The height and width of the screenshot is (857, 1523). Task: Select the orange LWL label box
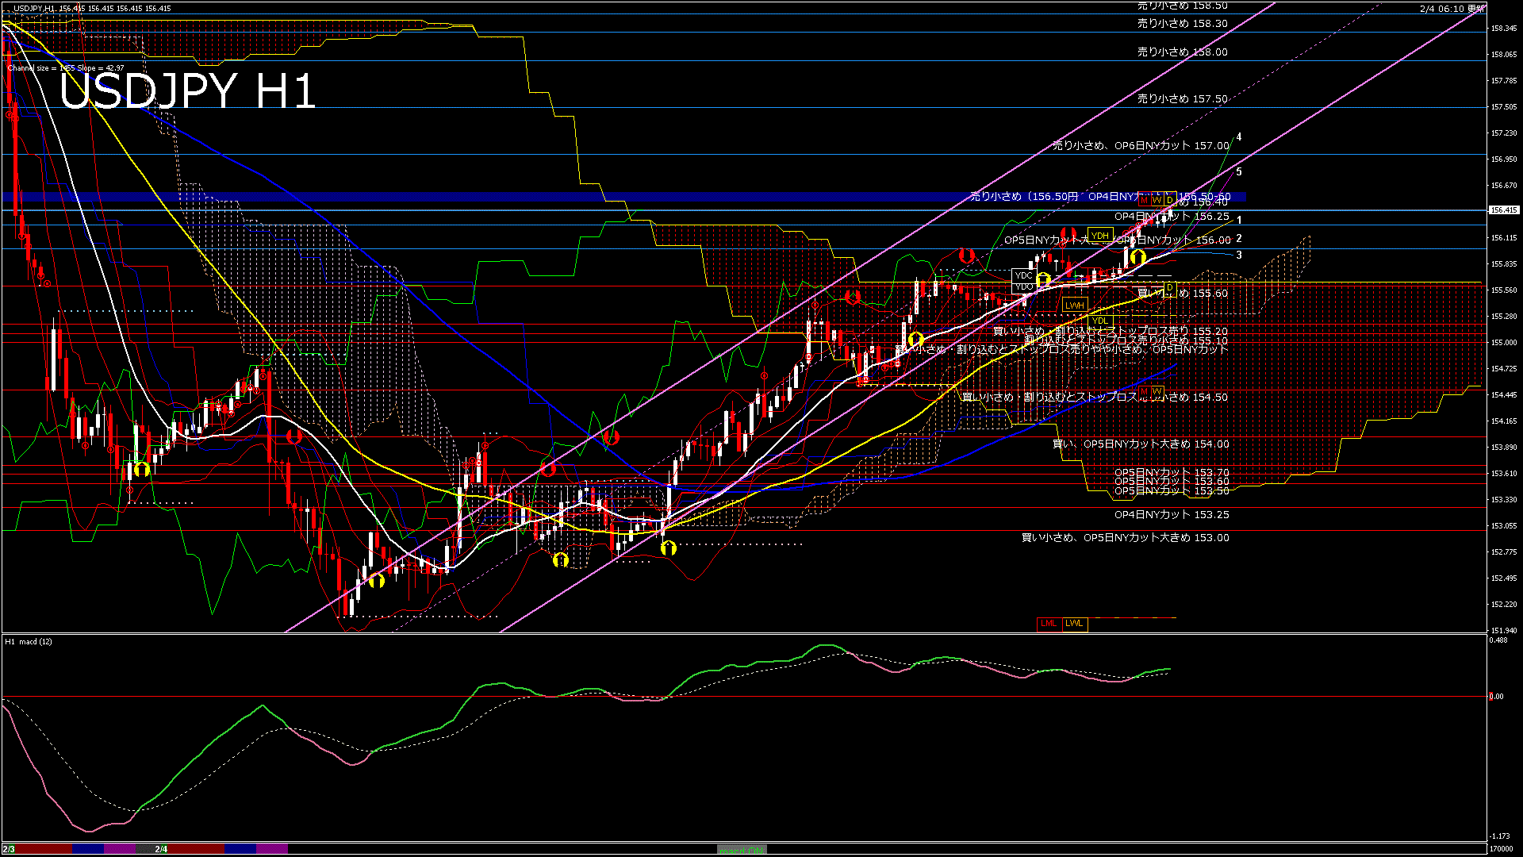point(1074,624)
